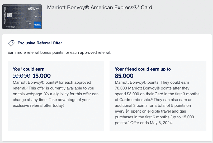The image size is (213, 143).
Task: Click the Exclusive Referral Offer heading
Action: pyautogui.click(x=40, y=43)
